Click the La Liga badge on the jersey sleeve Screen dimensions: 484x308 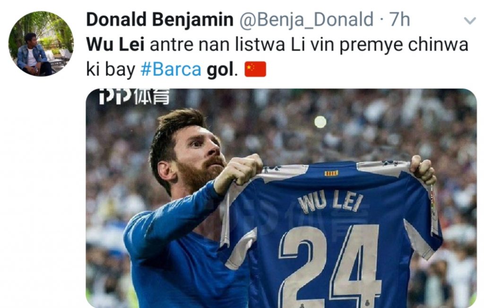click(434, 204)
